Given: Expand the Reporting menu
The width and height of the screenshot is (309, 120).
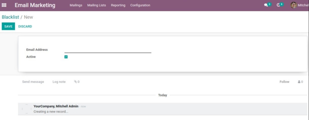Looking at the screenshot, I should click(118, 5).
